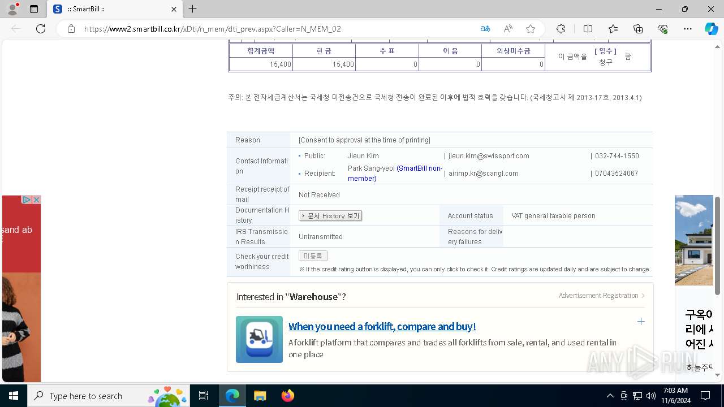Open the Windows Start menu
This screenshot has height=407, width=724.
[14, 396]
